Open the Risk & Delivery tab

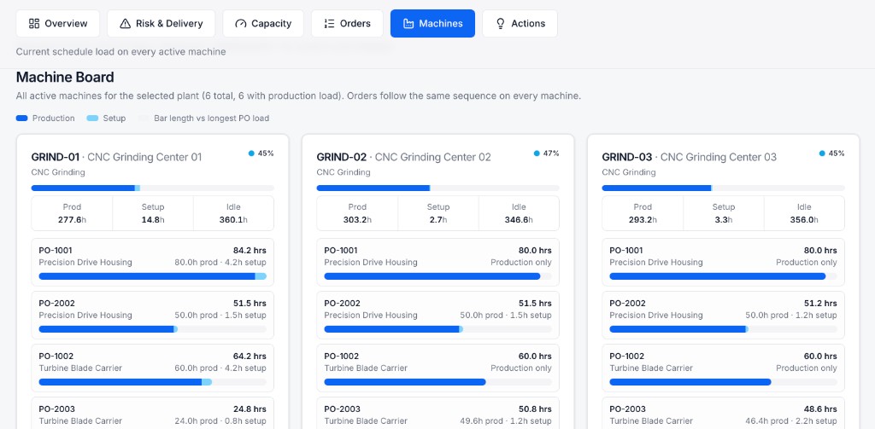tap(161, 23)
